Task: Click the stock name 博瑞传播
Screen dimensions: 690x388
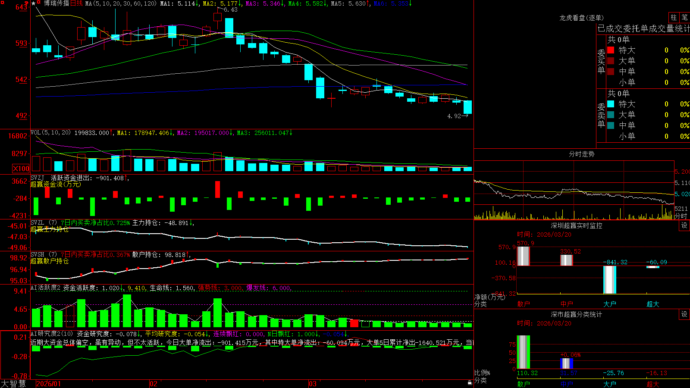Action: [56, 3]
